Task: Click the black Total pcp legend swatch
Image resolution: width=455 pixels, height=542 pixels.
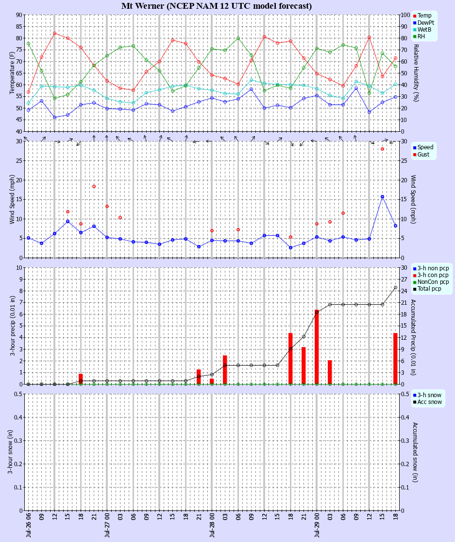Action: pos(415,289)
